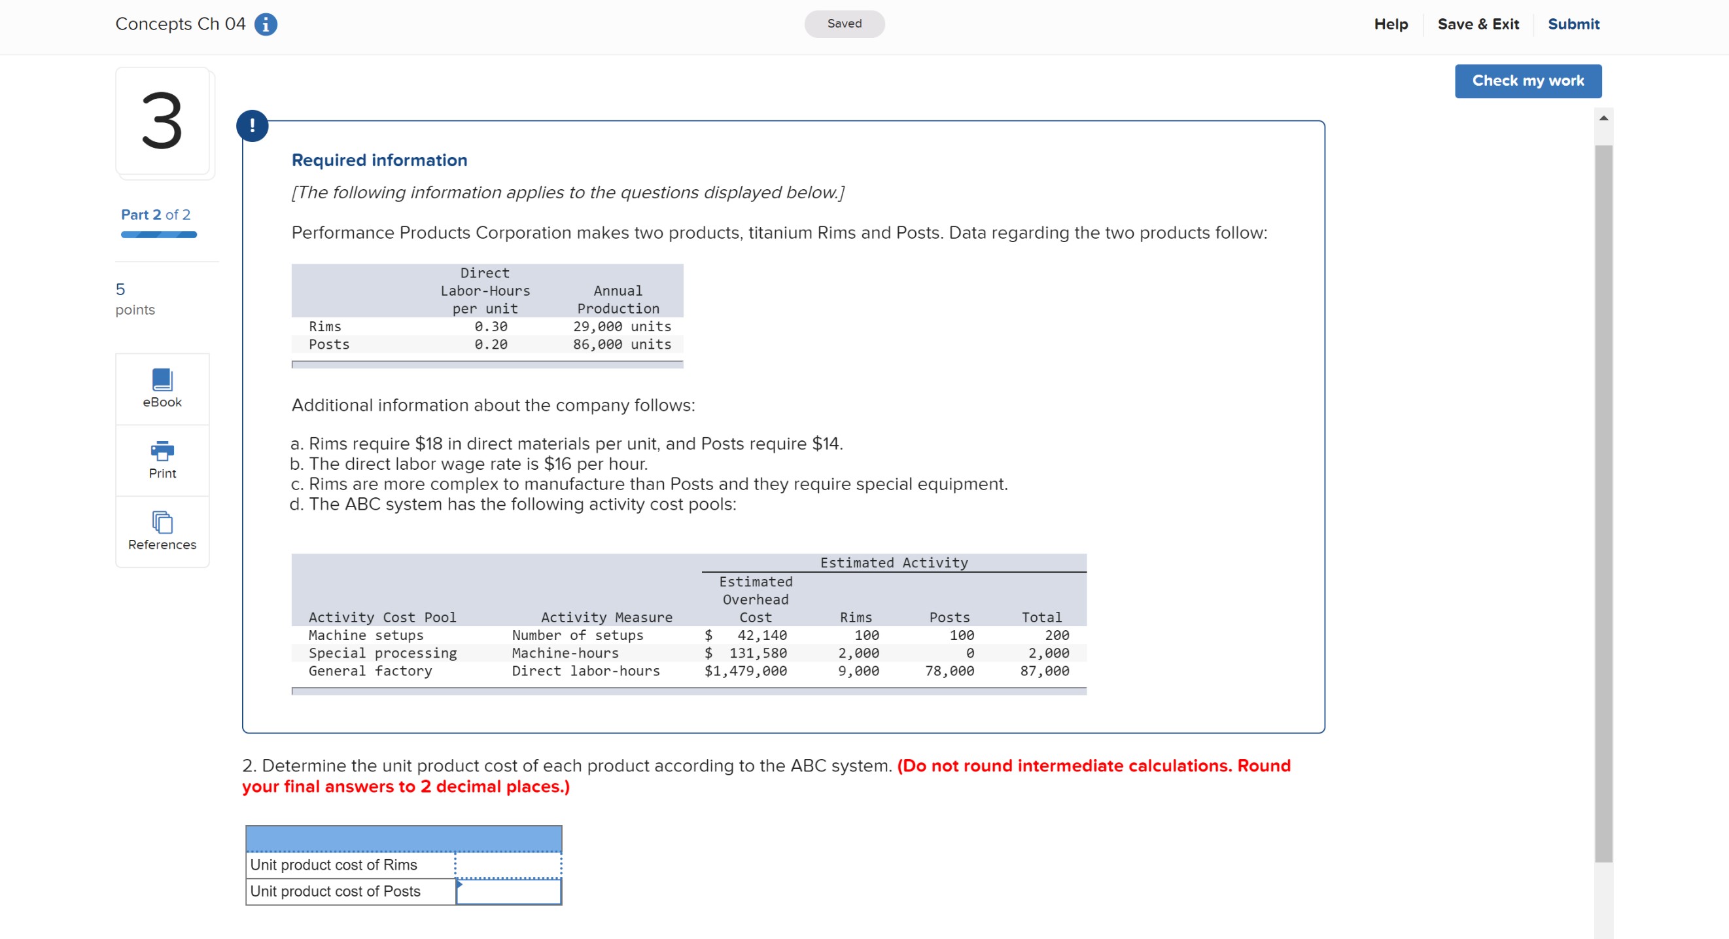Open the References panel
The image size is (1729, 939).
[x=162, y=531]
